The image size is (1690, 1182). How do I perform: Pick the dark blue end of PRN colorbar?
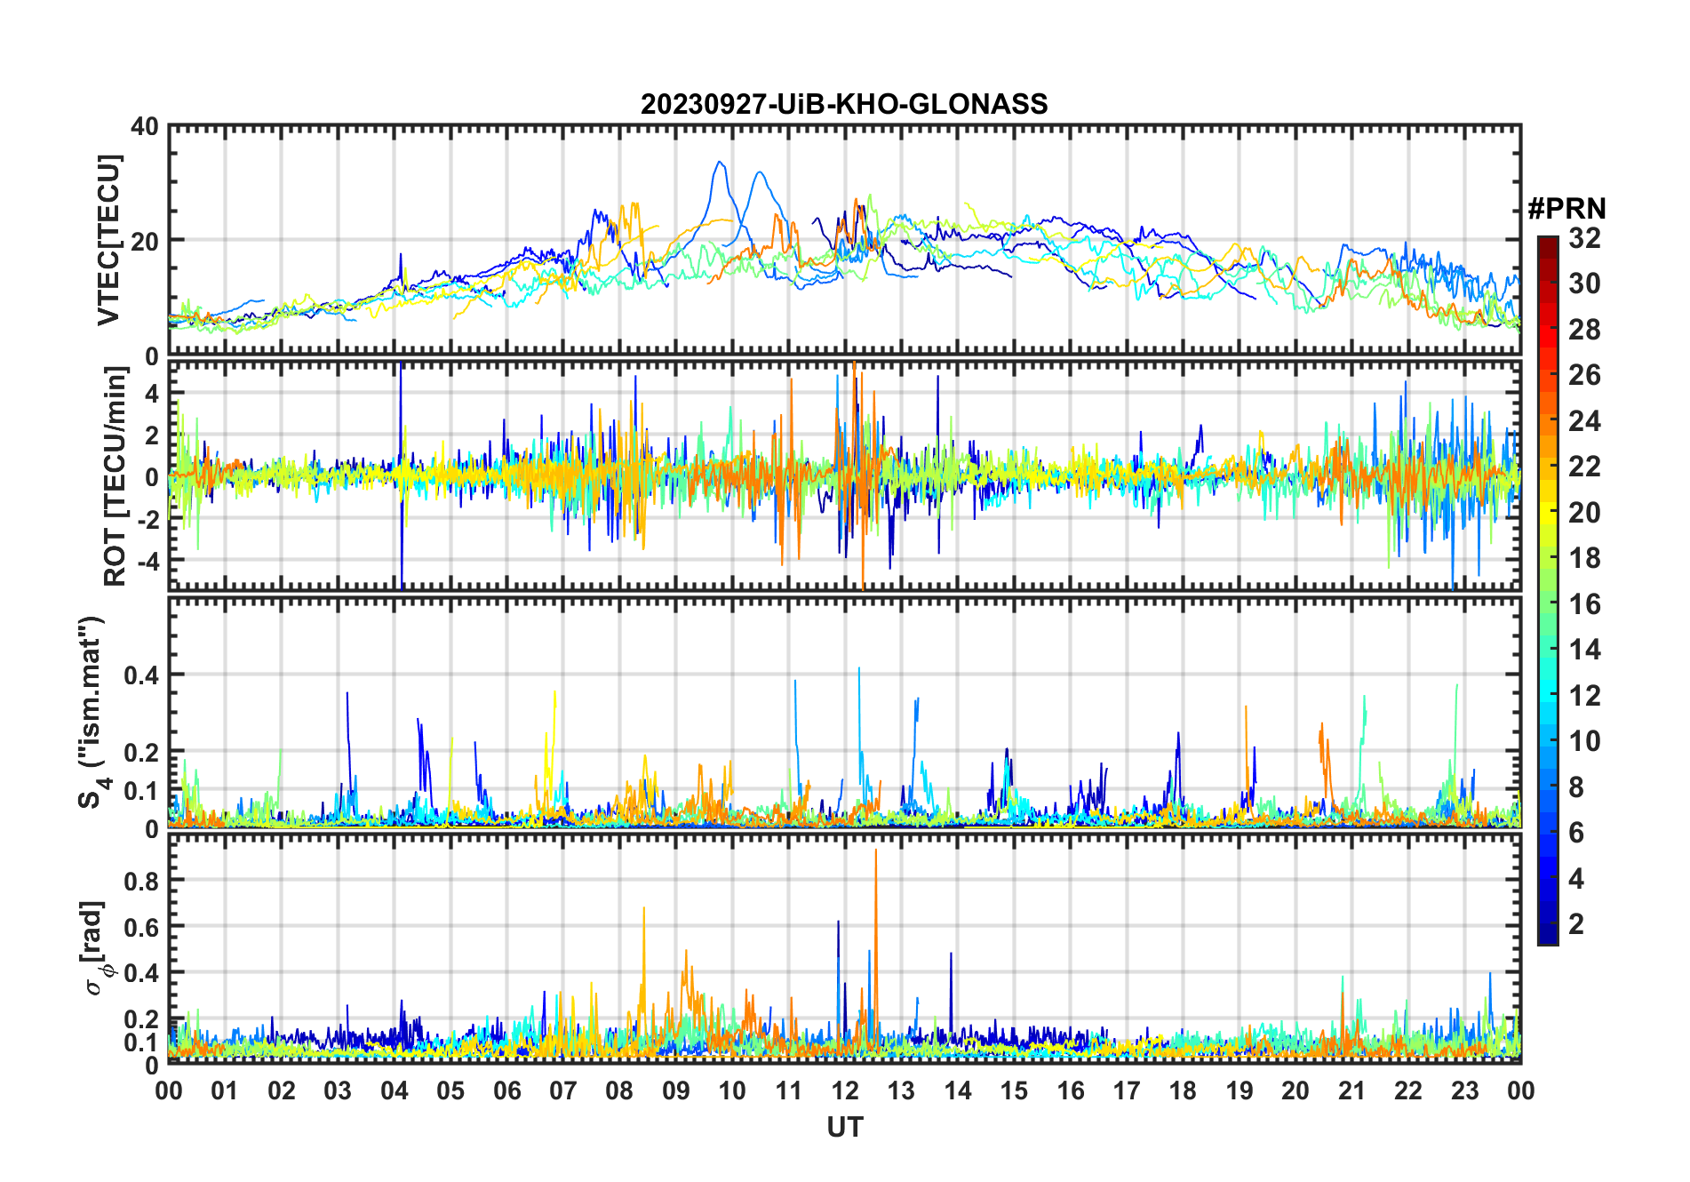1548,933
